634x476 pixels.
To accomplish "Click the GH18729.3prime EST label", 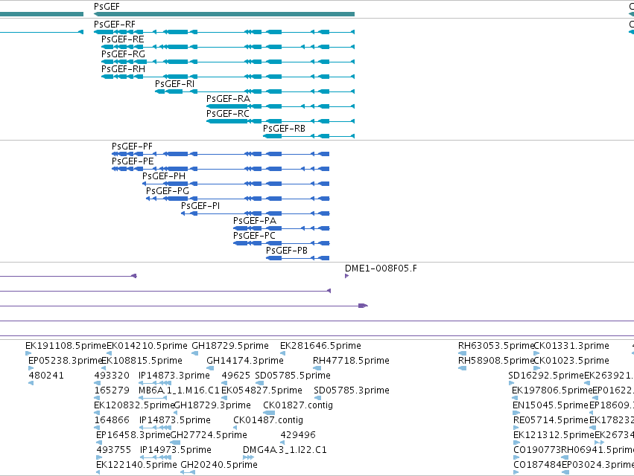I will coord(212,406).
